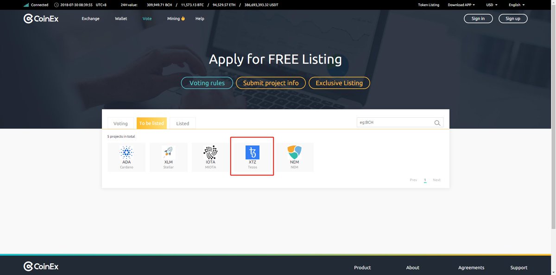Image resolution: width=556 pixels, height=275 pixels.
Task: Open the Wallet menu
Action: (x=121, y=19)
